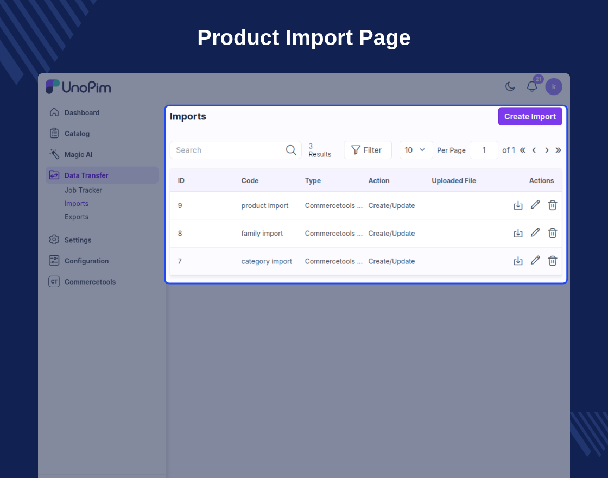The width and height of the screenshot is (608, 478).
Task: Go to Imports submenu link
Action: (77, 203)
